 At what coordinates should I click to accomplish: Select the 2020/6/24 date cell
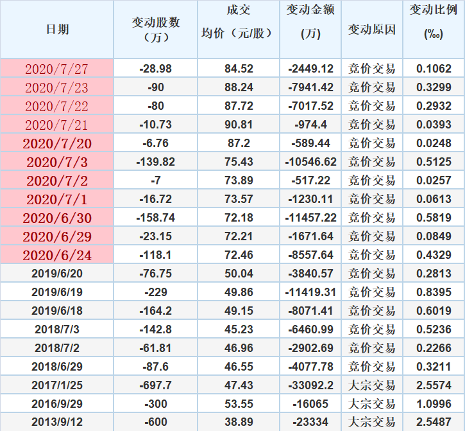pyautogui.click(x=57, y=256)
